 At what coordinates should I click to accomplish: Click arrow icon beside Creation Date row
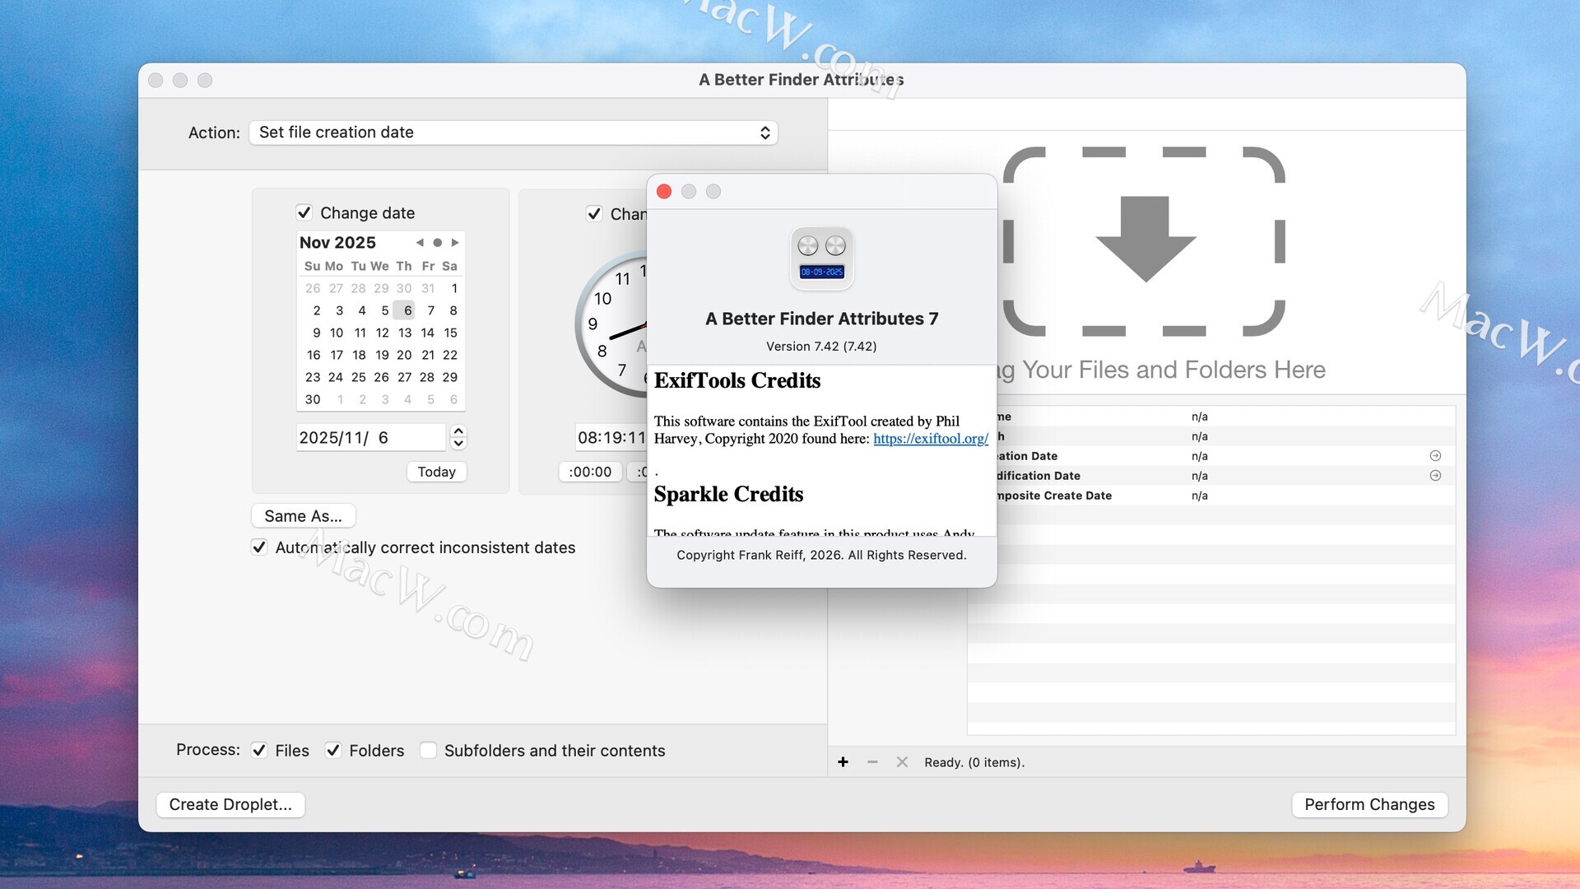[1435, 456]
